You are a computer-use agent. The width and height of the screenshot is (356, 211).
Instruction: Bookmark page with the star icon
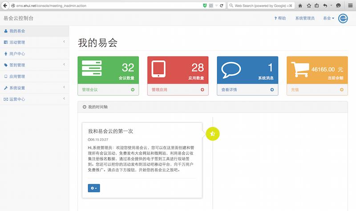[x=308, y=5]
